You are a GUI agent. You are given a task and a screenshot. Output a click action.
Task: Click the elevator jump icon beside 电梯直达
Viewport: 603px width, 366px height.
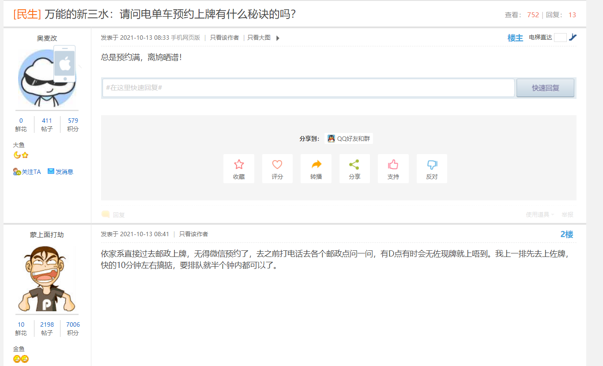coord(573,38)
